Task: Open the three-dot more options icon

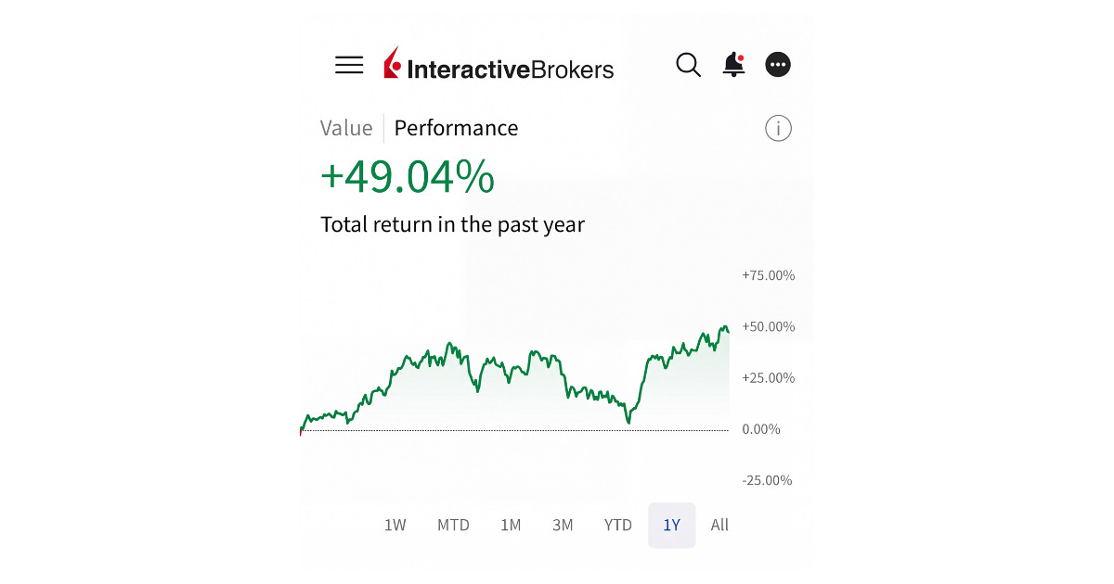Action: pos(778,65)
